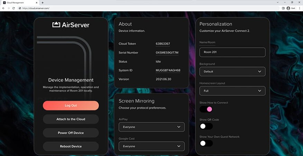
Task: Toggle Show QR Code switch
Action: coord(206,126)
